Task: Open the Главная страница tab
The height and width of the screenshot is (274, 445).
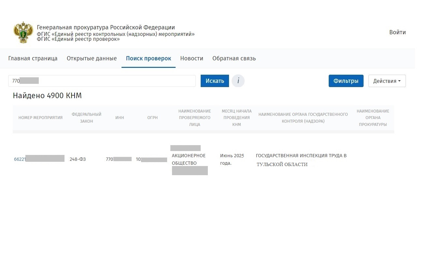Action: 33,58
